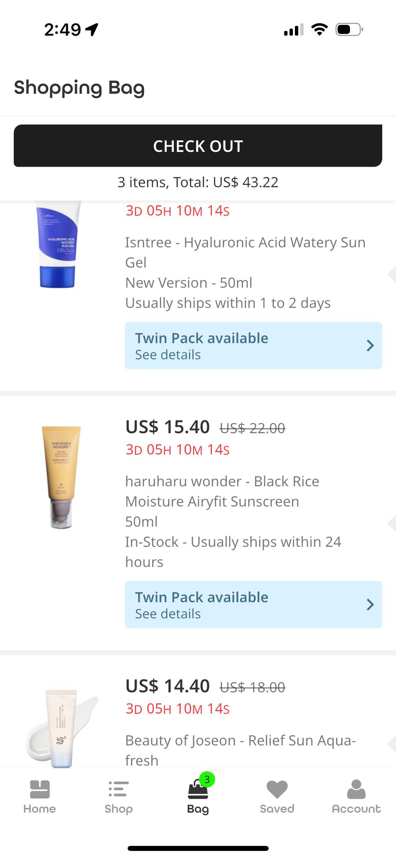Tap the battery indicator icon

coord(349,30)
